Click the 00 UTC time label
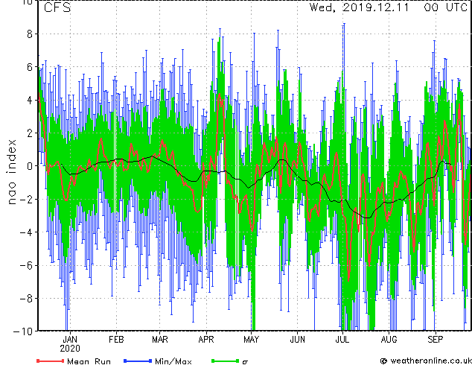Image resolution: width=472 pixels, height=365 pixels. coord(446,7)
